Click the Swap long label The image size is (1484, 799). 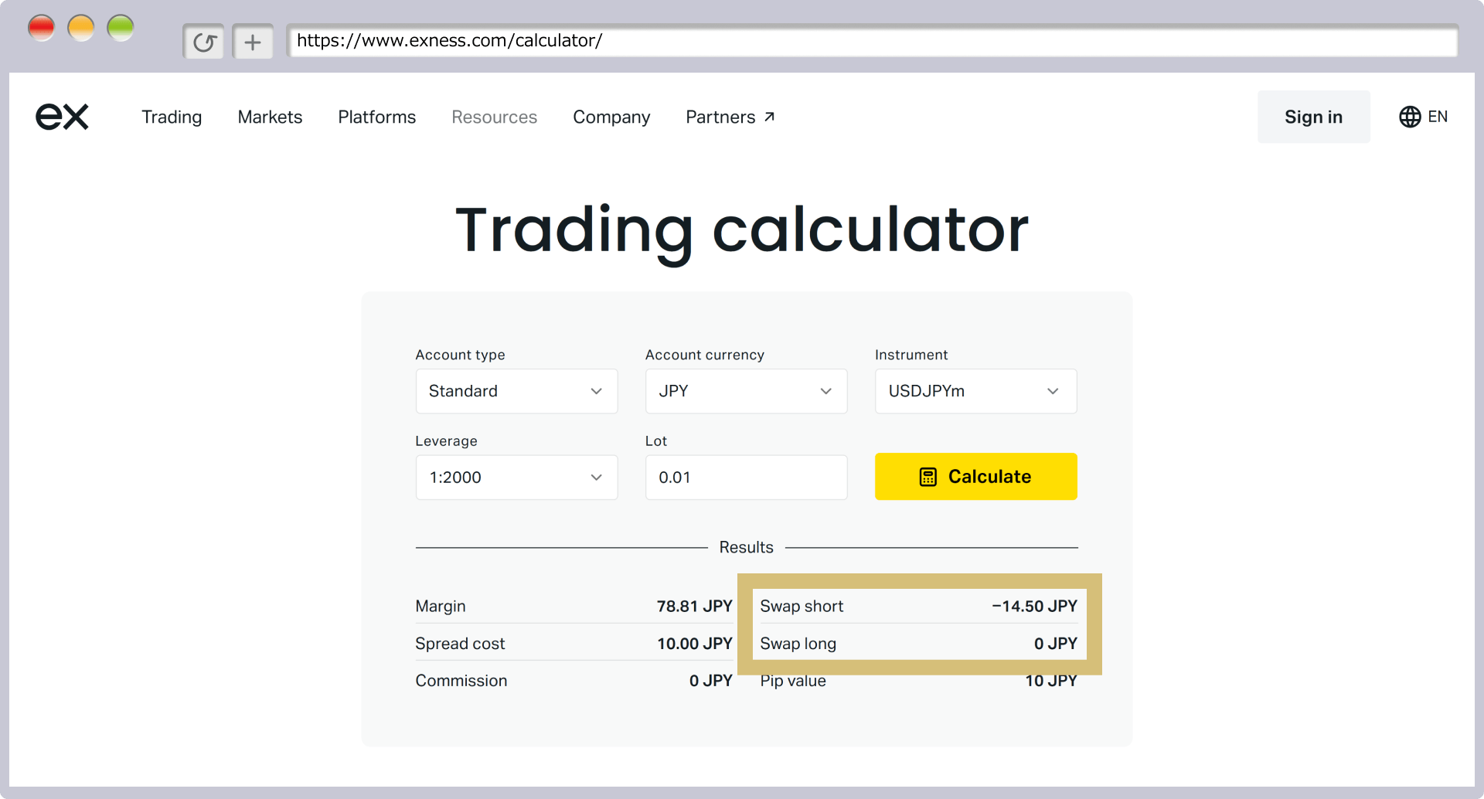[798, 644]
